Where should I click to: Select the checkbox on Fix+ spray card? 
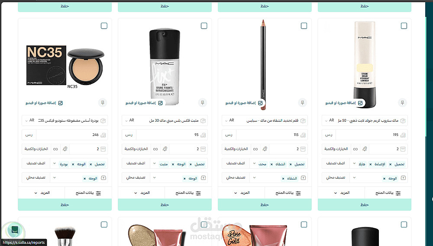pos(204,26)
